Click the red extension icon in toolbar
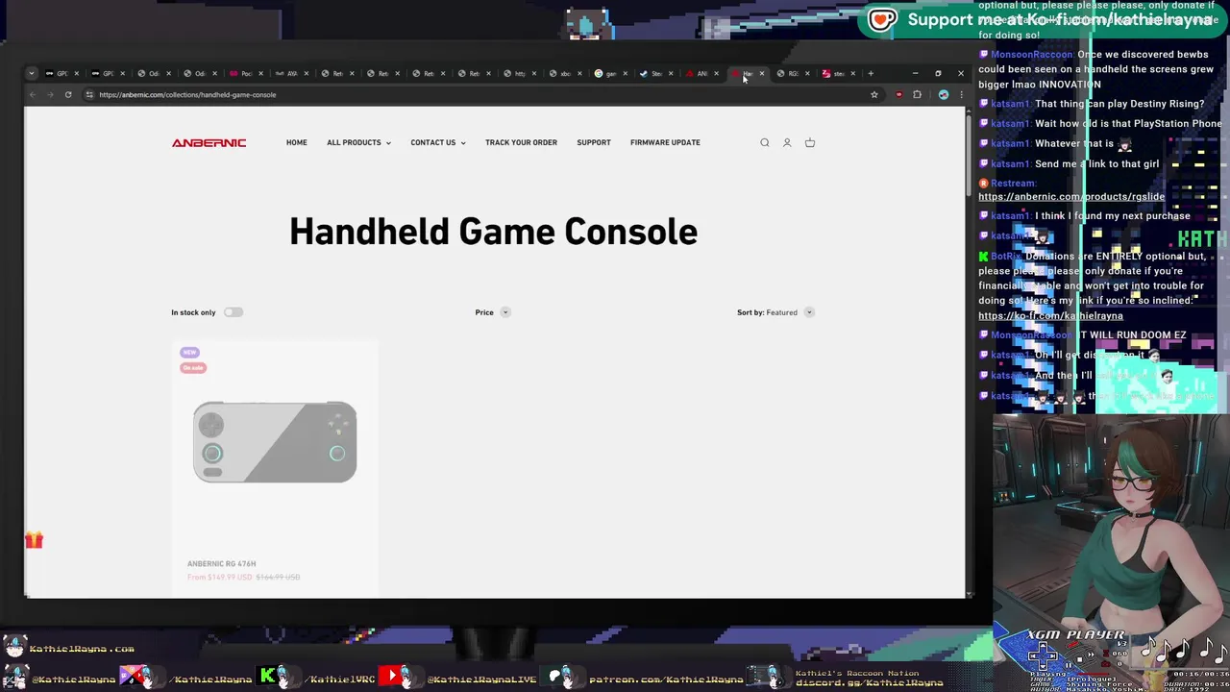1230x692 pixels. click(898, 94)
